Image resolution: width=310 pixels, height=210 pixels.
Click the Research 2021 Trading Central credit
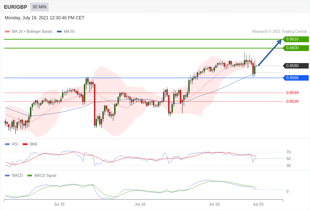pos(279,31)
